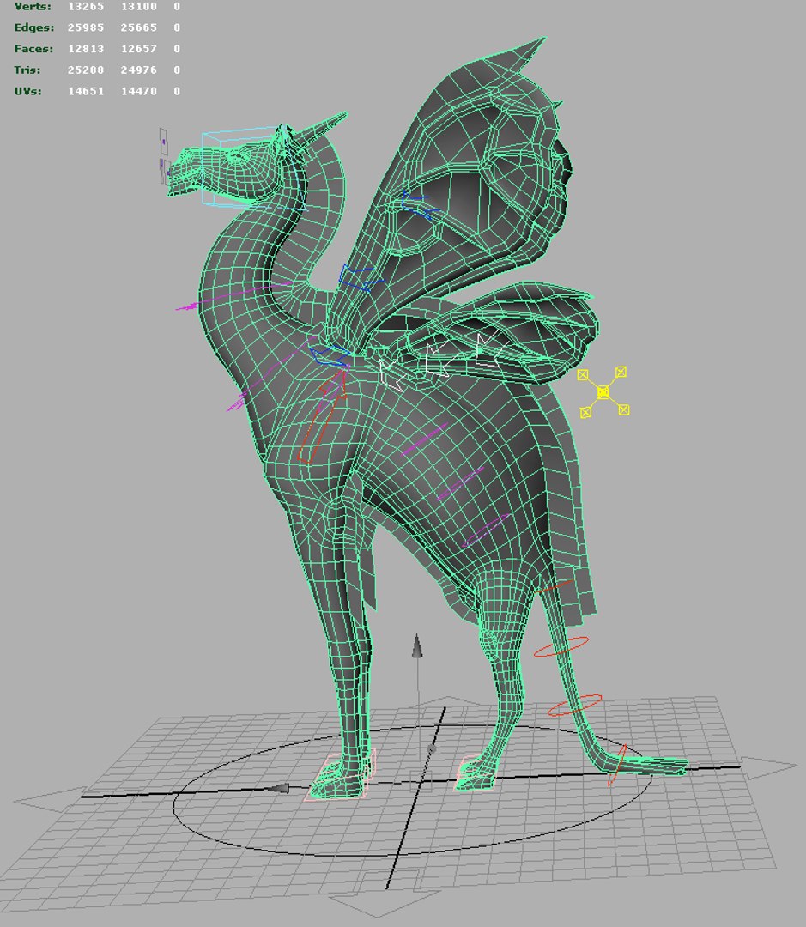This screenshot has width=806, height=927.
Task: Select the large outlined arrow pointing left on grid
Action: [x=50, y=801]
